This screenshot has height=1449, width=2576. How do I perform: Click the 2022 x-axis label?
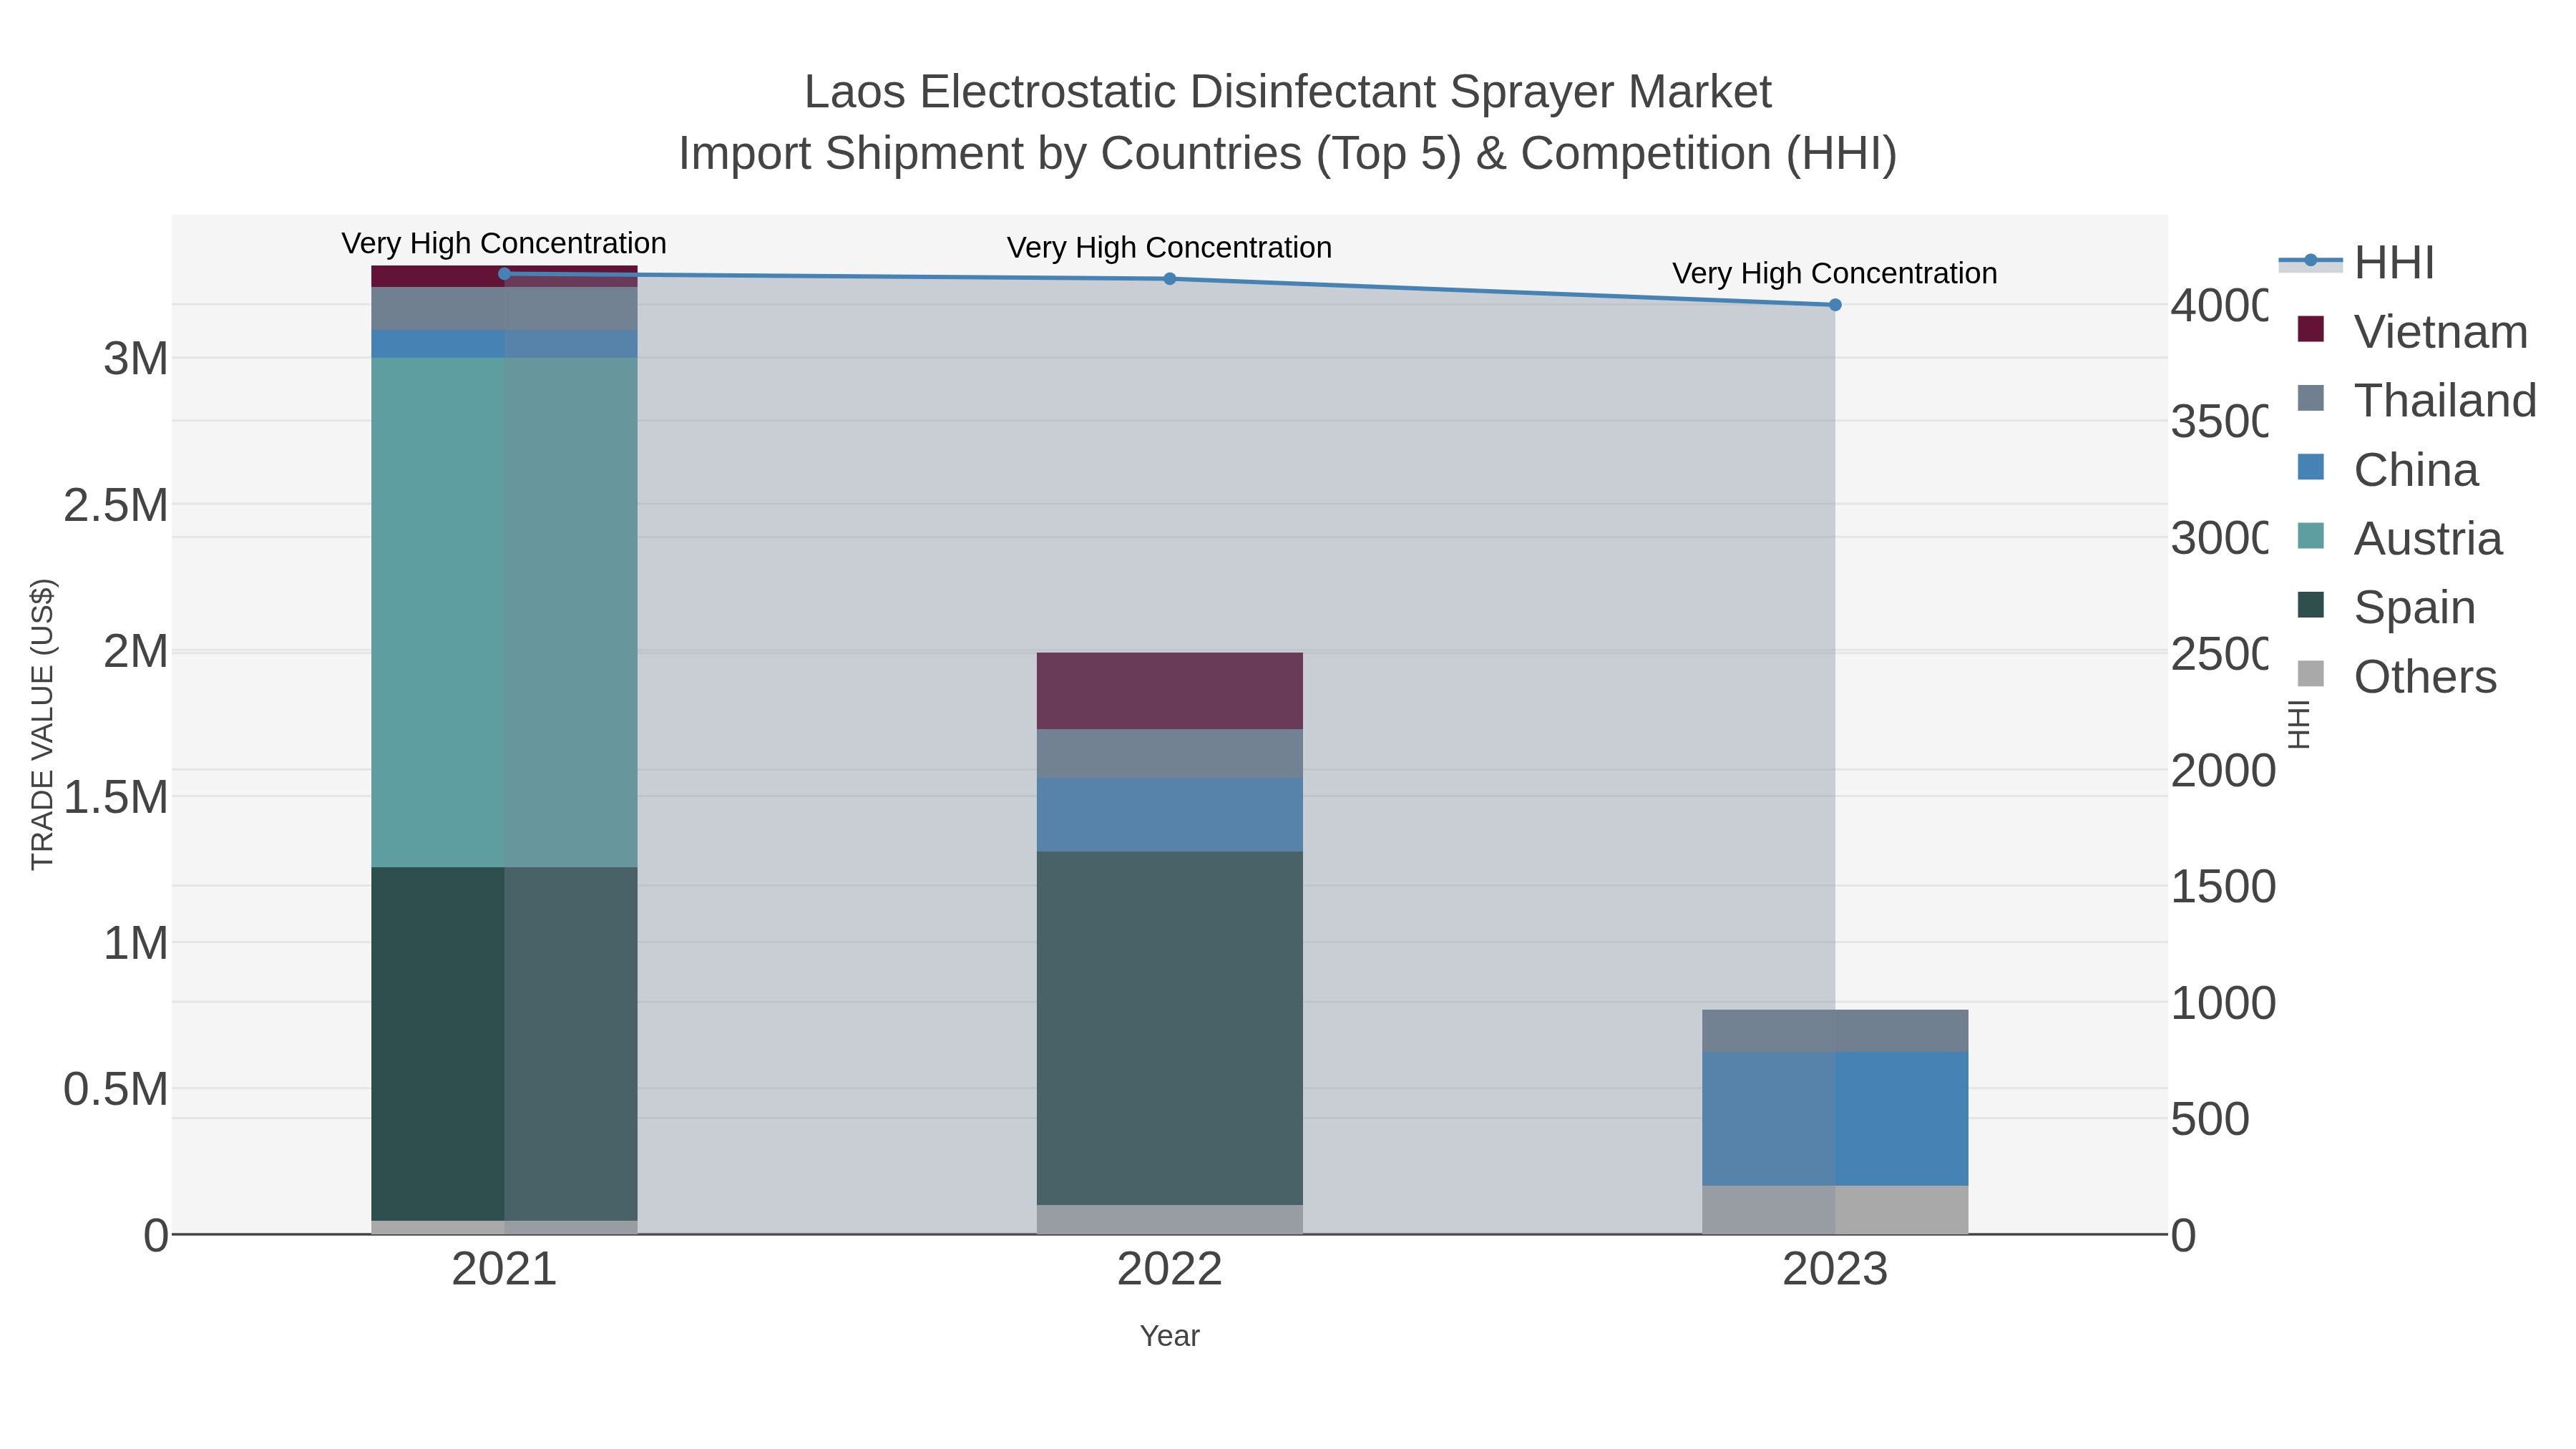1170,1270
